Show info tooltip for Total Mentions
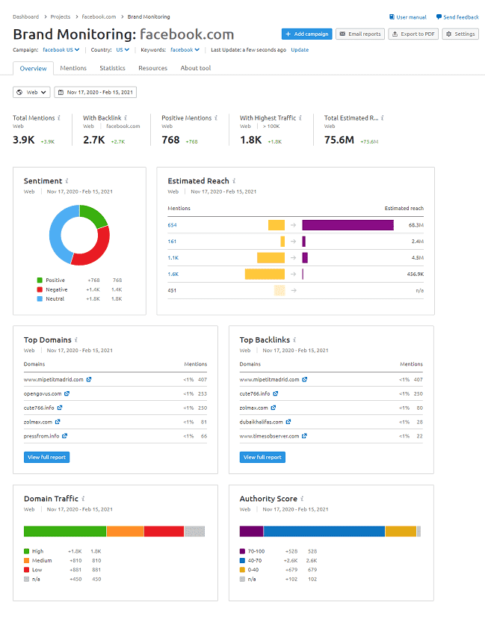 click(x=59, y=117)
